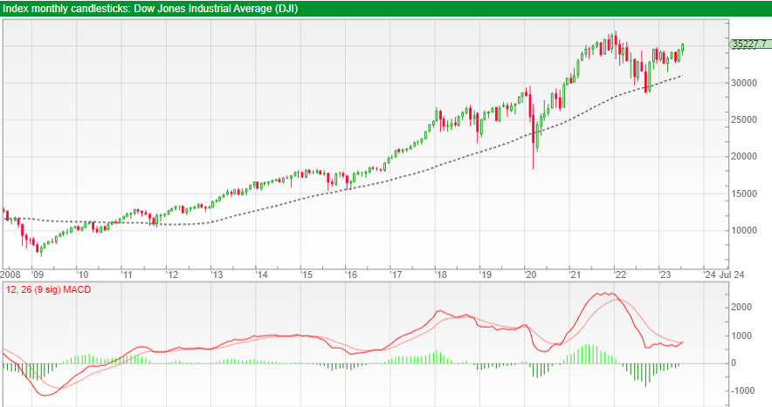Click the latest green candlestick near 35227.7
Image resolution: width=772 pixels, height=407 pixels.
tap(682, 50)
